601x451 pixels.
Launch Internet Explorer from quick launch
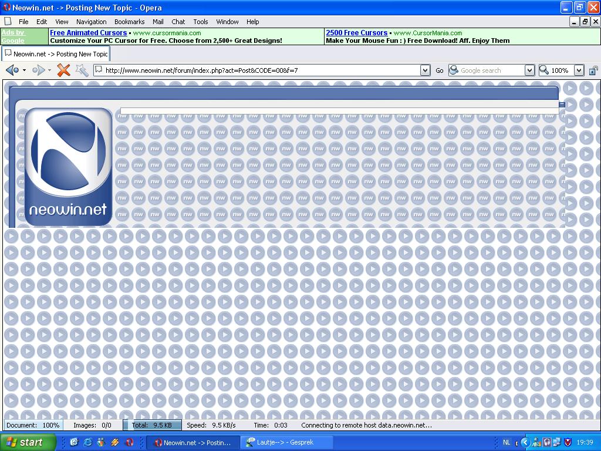click(x=88, y=442)
